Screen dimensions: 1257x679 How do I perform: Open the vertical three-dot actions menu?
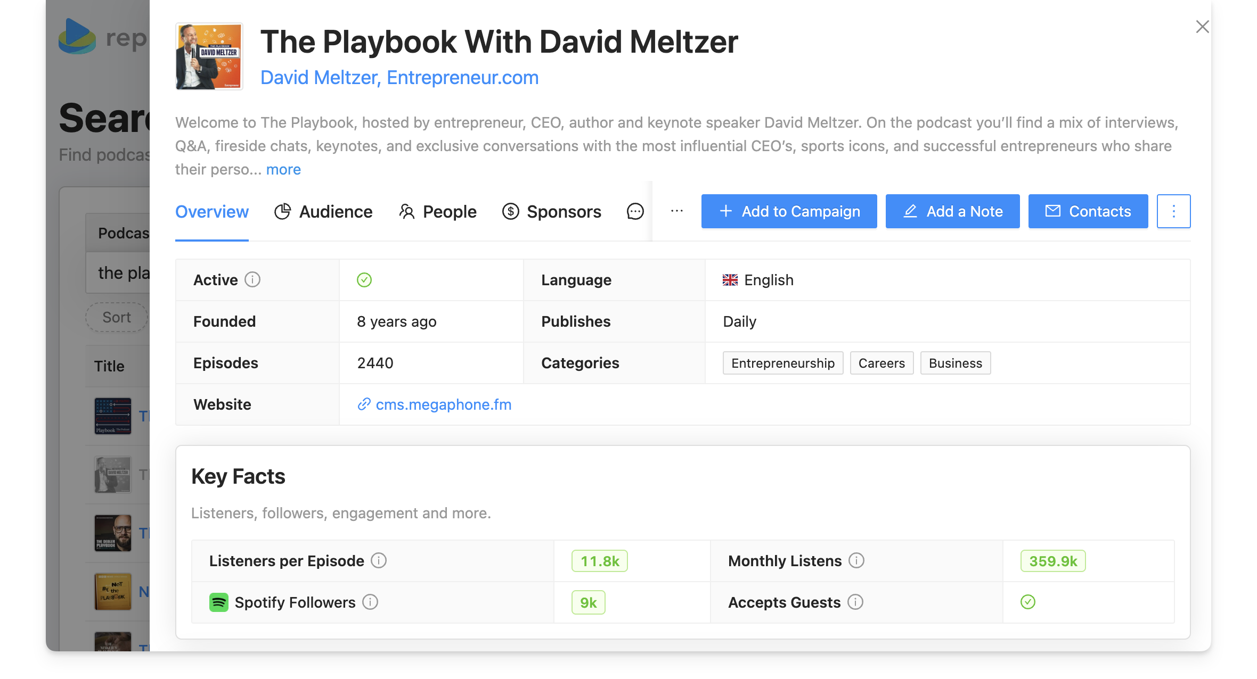(x=1173, y=211)
